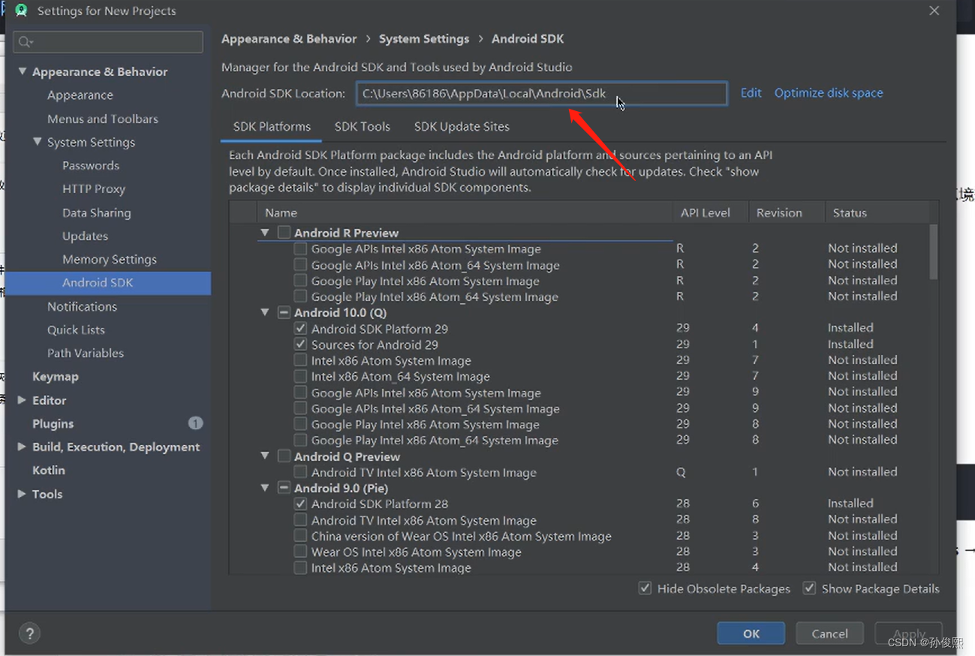
Task: Open the SDK Update Sites tab
Action: click(x=462, y=127)
